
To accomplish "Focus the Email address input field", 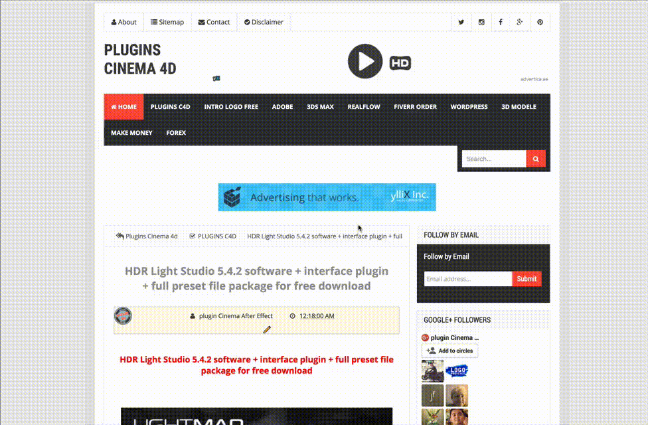I will point(468,279).
